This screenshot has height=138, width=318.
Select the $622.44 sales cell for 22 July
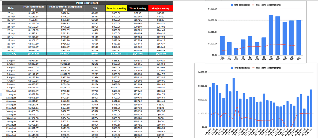(x=33, y=20)
